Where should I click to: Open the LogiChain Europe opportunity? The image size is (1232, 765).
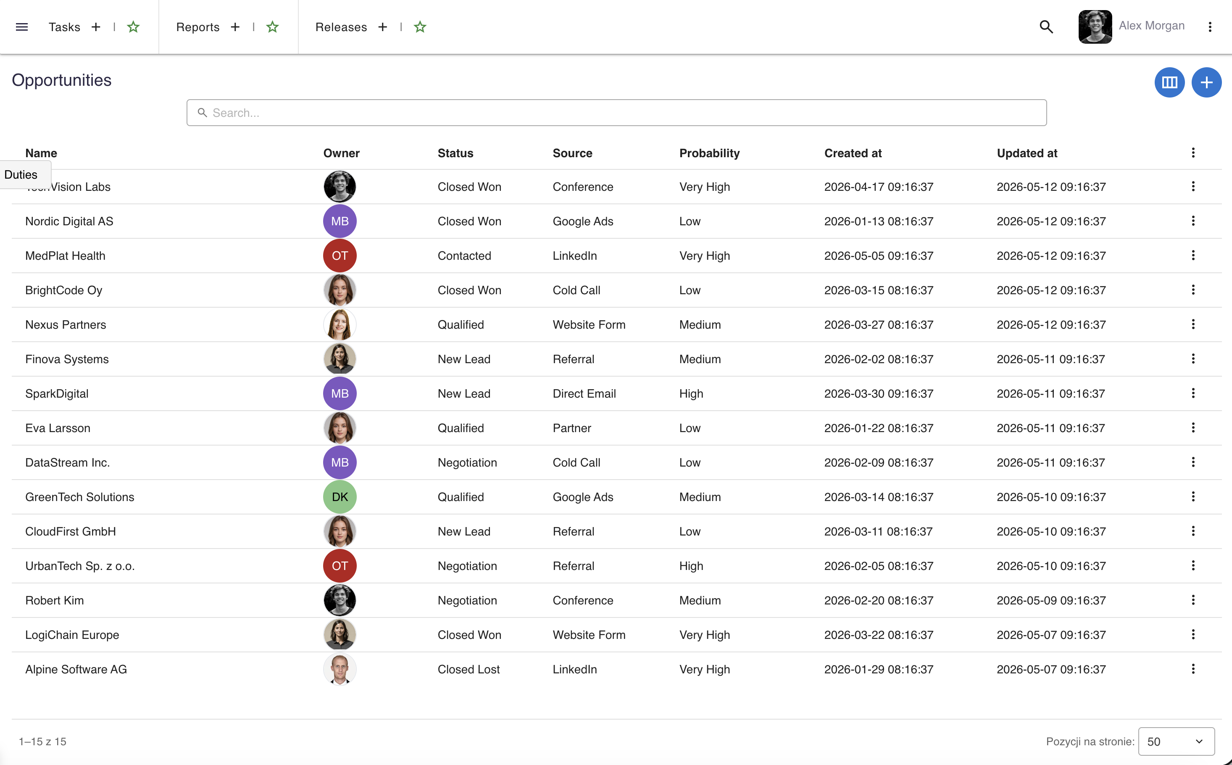[x=72, y=634]
